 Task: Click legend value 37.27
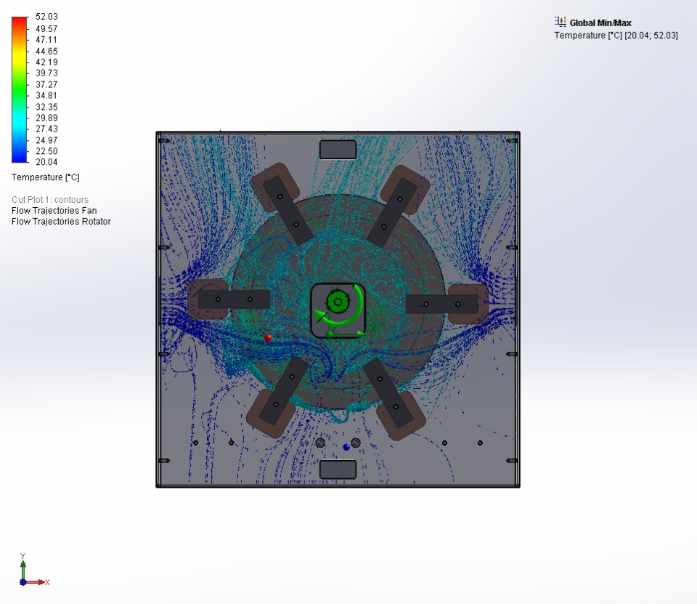(46, 84)
